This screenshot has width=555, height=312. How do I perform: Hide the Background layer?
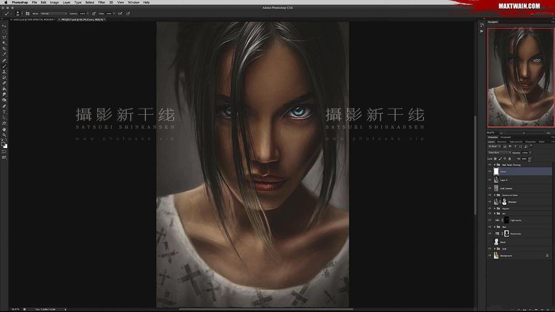(x=490, y=255)
